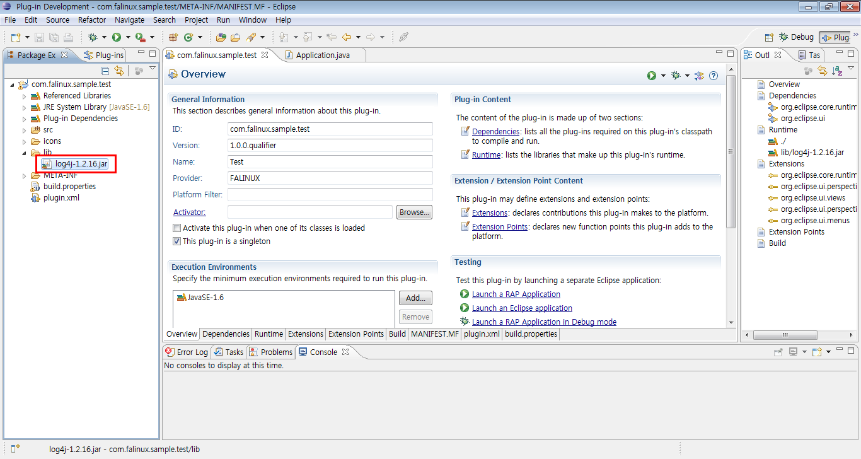
Task: Open the New wizard dropdown arrow
Action: coord(26,37)
